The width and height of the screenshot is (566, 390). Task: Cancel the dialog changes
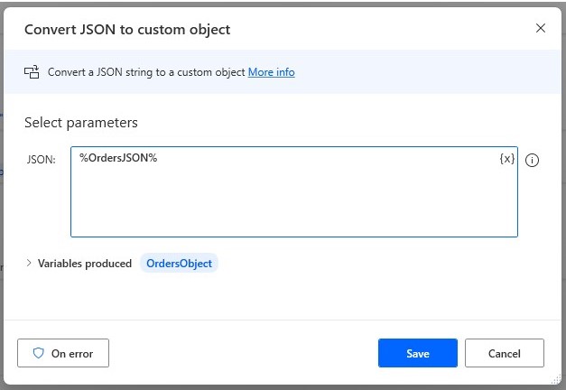coord(505,353)
